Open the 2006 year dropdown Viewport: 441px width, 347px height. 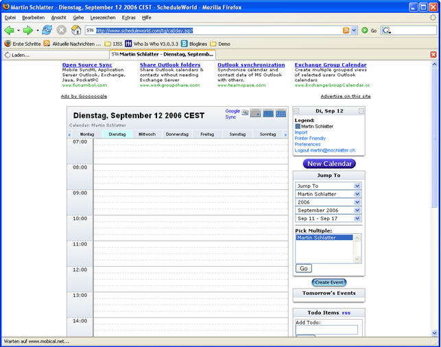329,202
